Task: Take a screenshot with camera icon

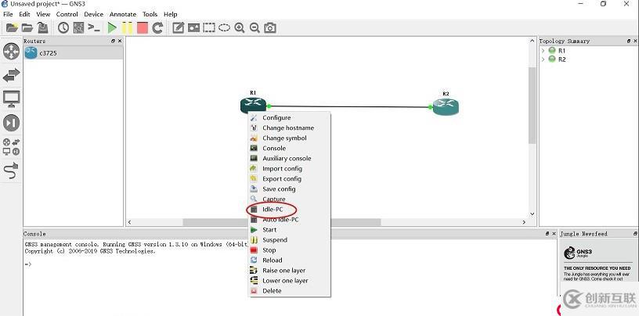Action: click(270, 27)
